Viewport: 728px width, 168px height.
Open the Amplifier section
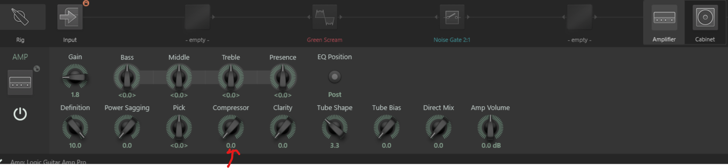pyautogui.click(x=664, y=17)
